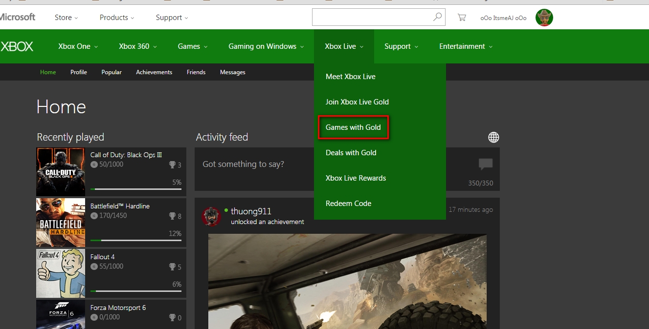
Task: Choose Redeem Code from Xbox Live menu
Action: [348, 204]
